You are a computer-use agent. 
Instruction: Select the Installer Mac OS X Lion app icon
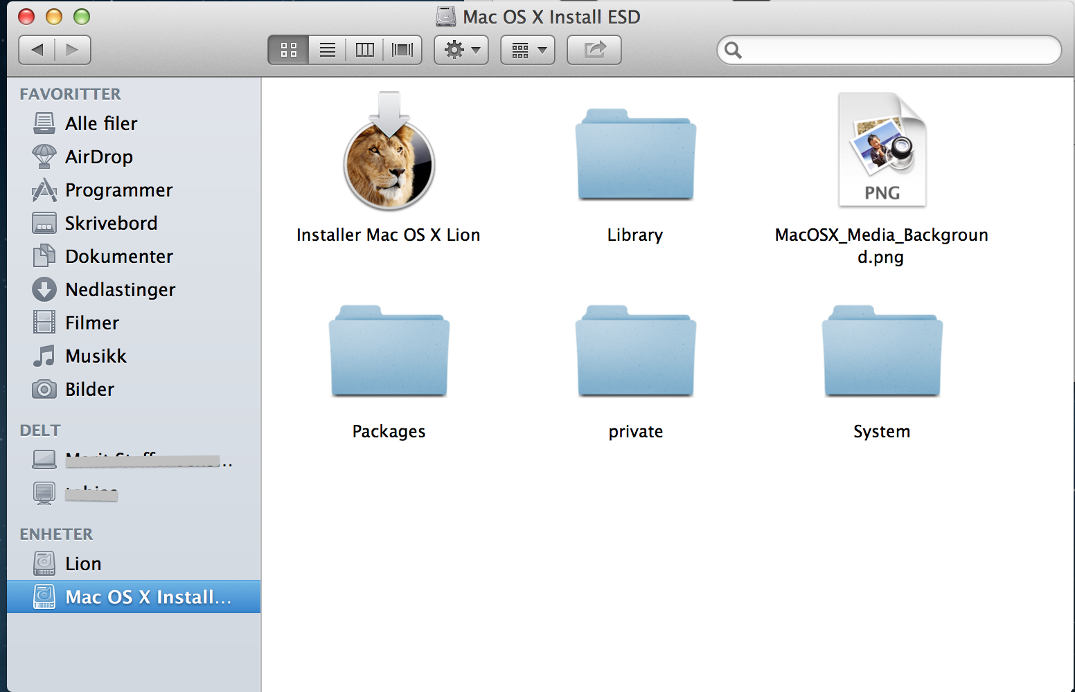point(389,152)
